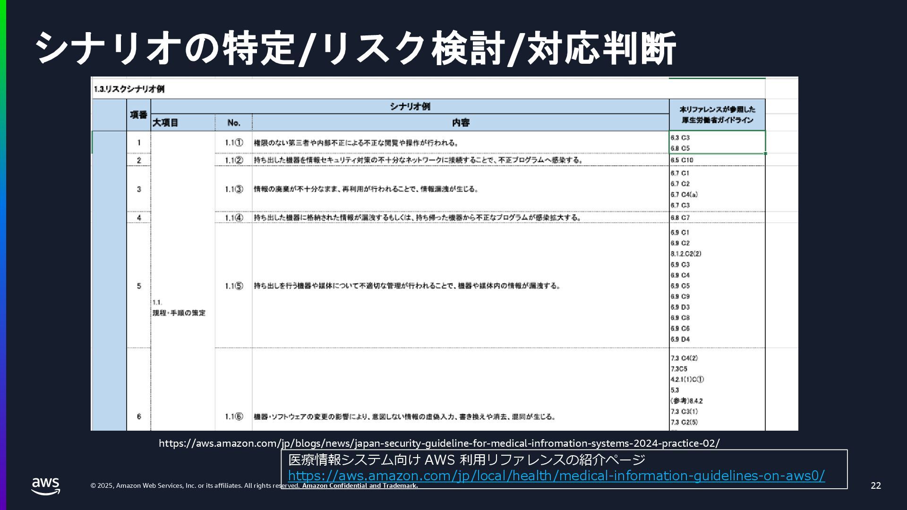The height and width of the screenshot is (510, 907).
Task: Click slide page number 22
Action: tap(875, 485)
